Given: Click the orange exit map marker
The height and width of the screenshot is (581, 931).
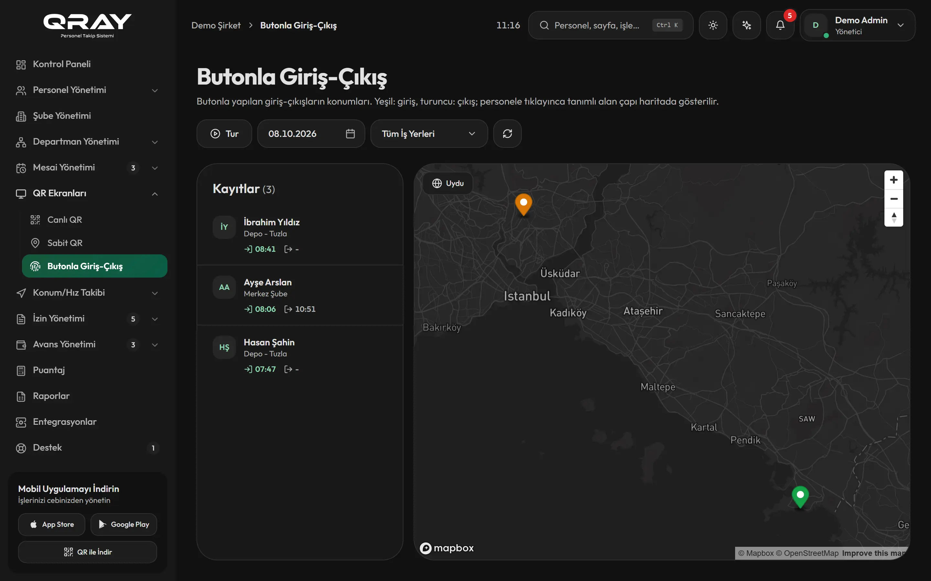Looking at the screenshot, I should coord(524,204).
